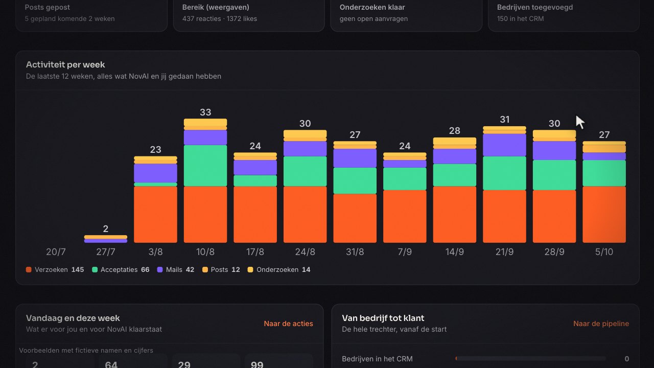Click the purple Mails legend swatch
This screenshot has width=654, height=368.
coord(160,269)
